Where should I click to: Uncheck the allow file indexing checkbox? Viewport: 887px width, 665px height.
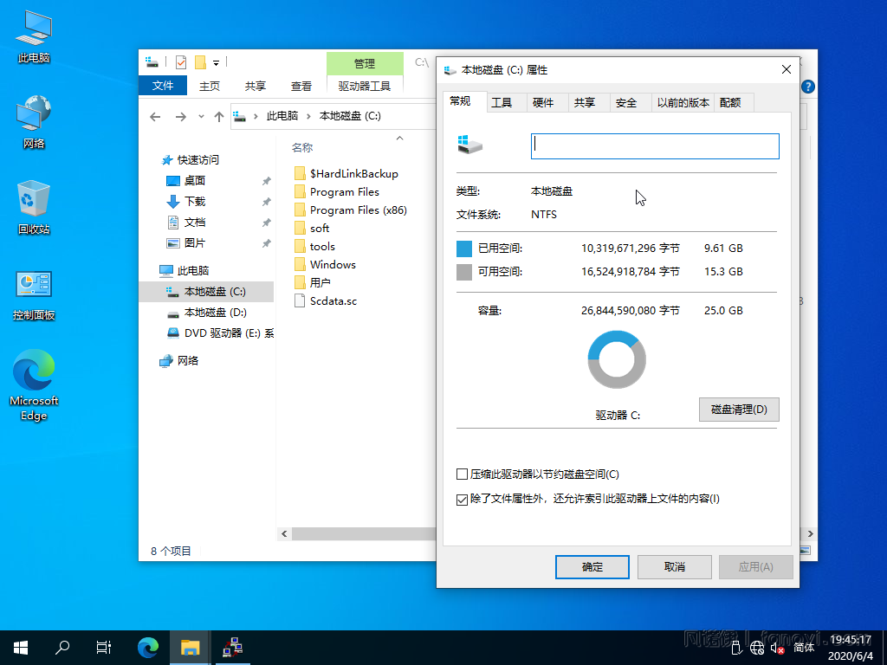click(x=462, y=499)
